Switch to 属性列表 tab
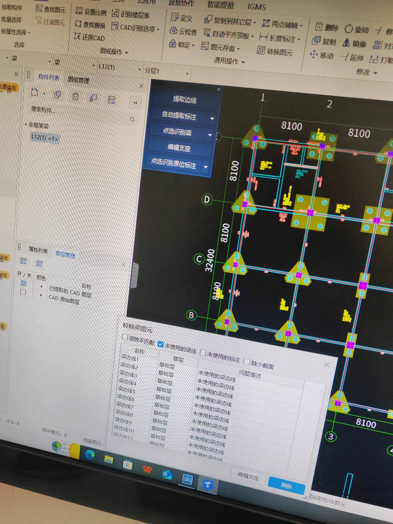393x524 pixels. tap(38, 250)
